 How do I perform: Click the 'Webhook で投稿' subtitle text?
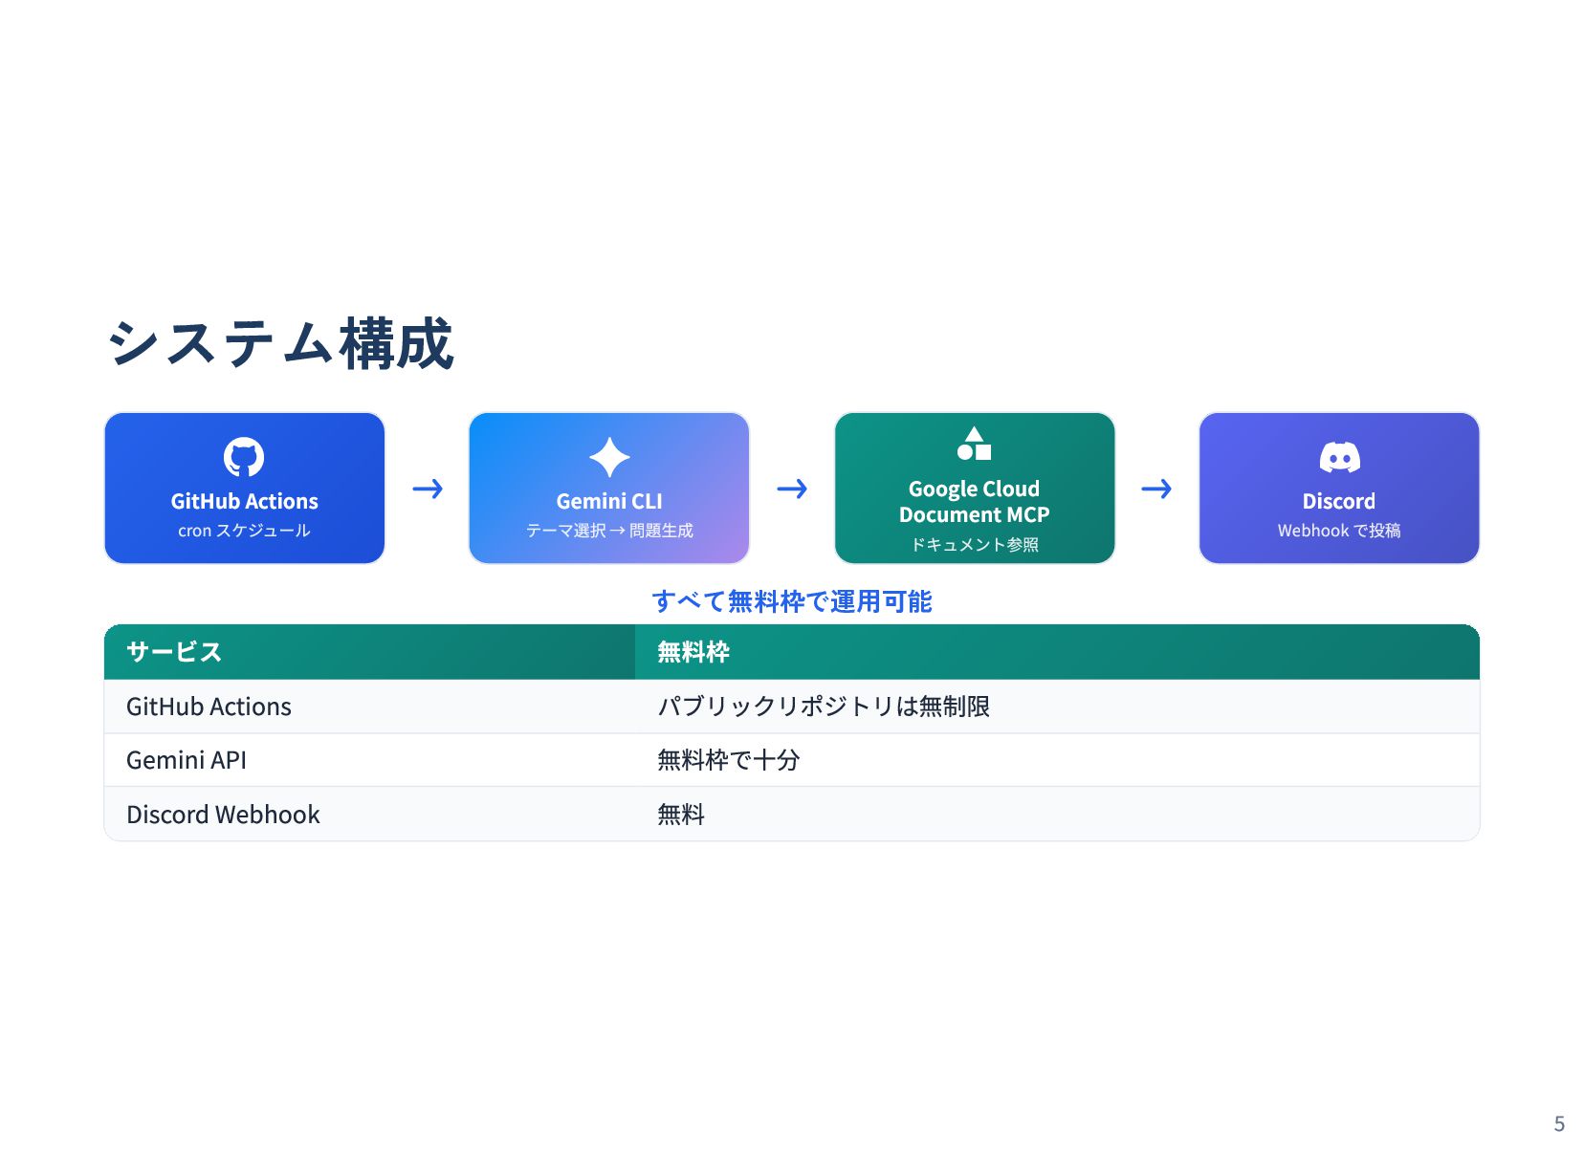(1339, 531)
